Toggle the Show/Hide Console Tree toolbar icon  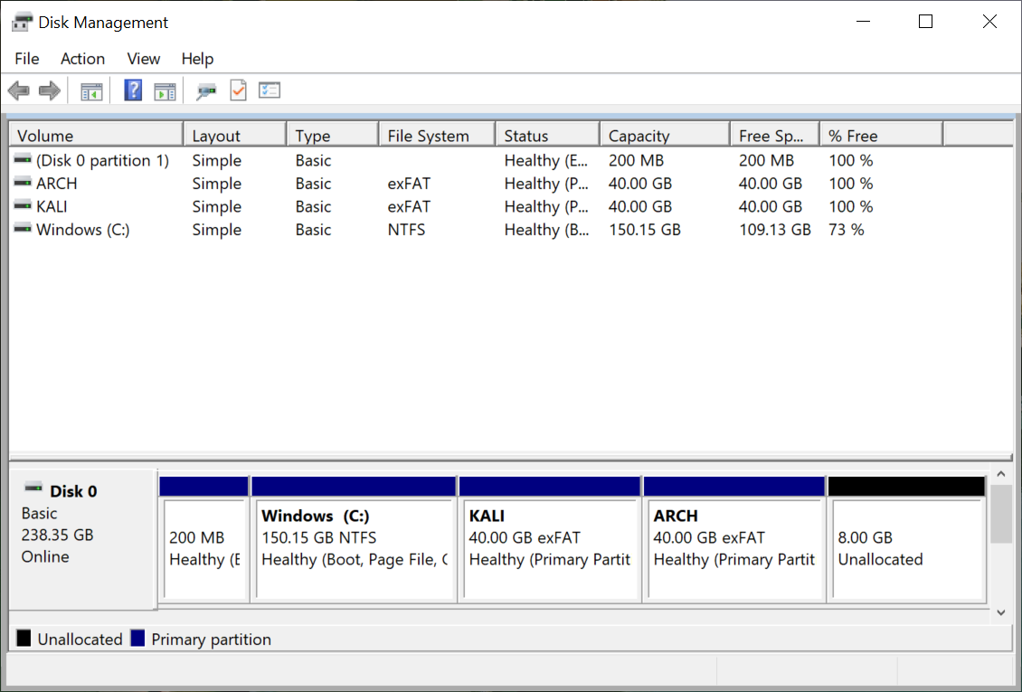[x=91, y=91]
